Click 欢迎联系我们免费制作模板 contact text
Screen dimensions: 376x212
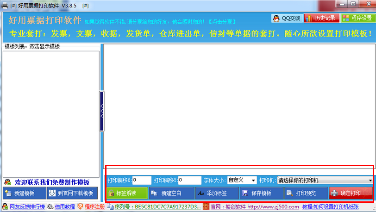coord(52,182)
